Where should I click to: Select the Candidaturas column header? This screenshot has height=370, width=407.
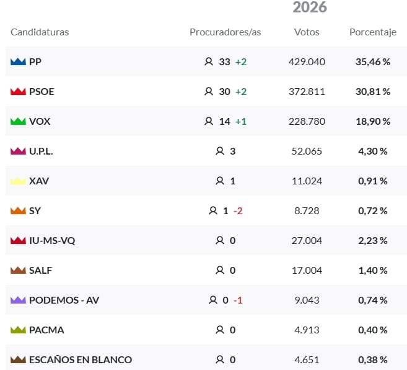pyautogui.click(x=40, y=32)
